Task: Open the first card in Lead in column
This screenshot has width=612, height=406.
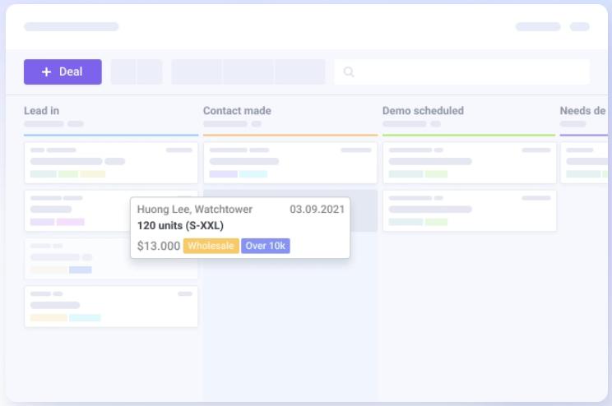Action: coord(111,163)
